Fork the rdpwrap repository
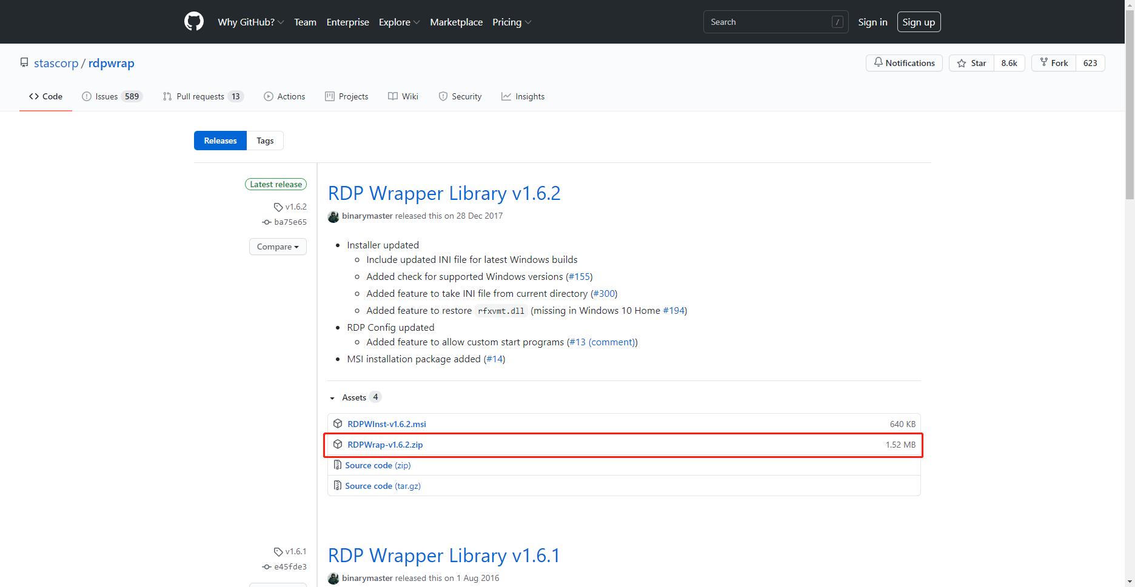This screenshot has height=587, width=1135. coord(1054,63)
